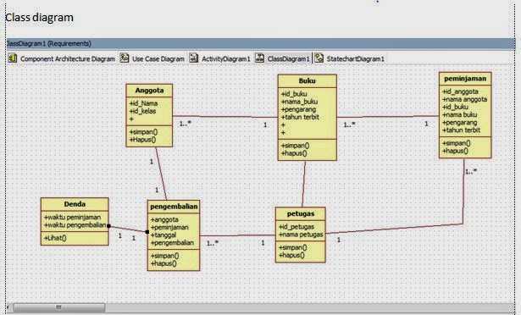The image size is (521, 315).
Task: Click +tahun terbit attribute in Buku
Action: coord(300,117)
